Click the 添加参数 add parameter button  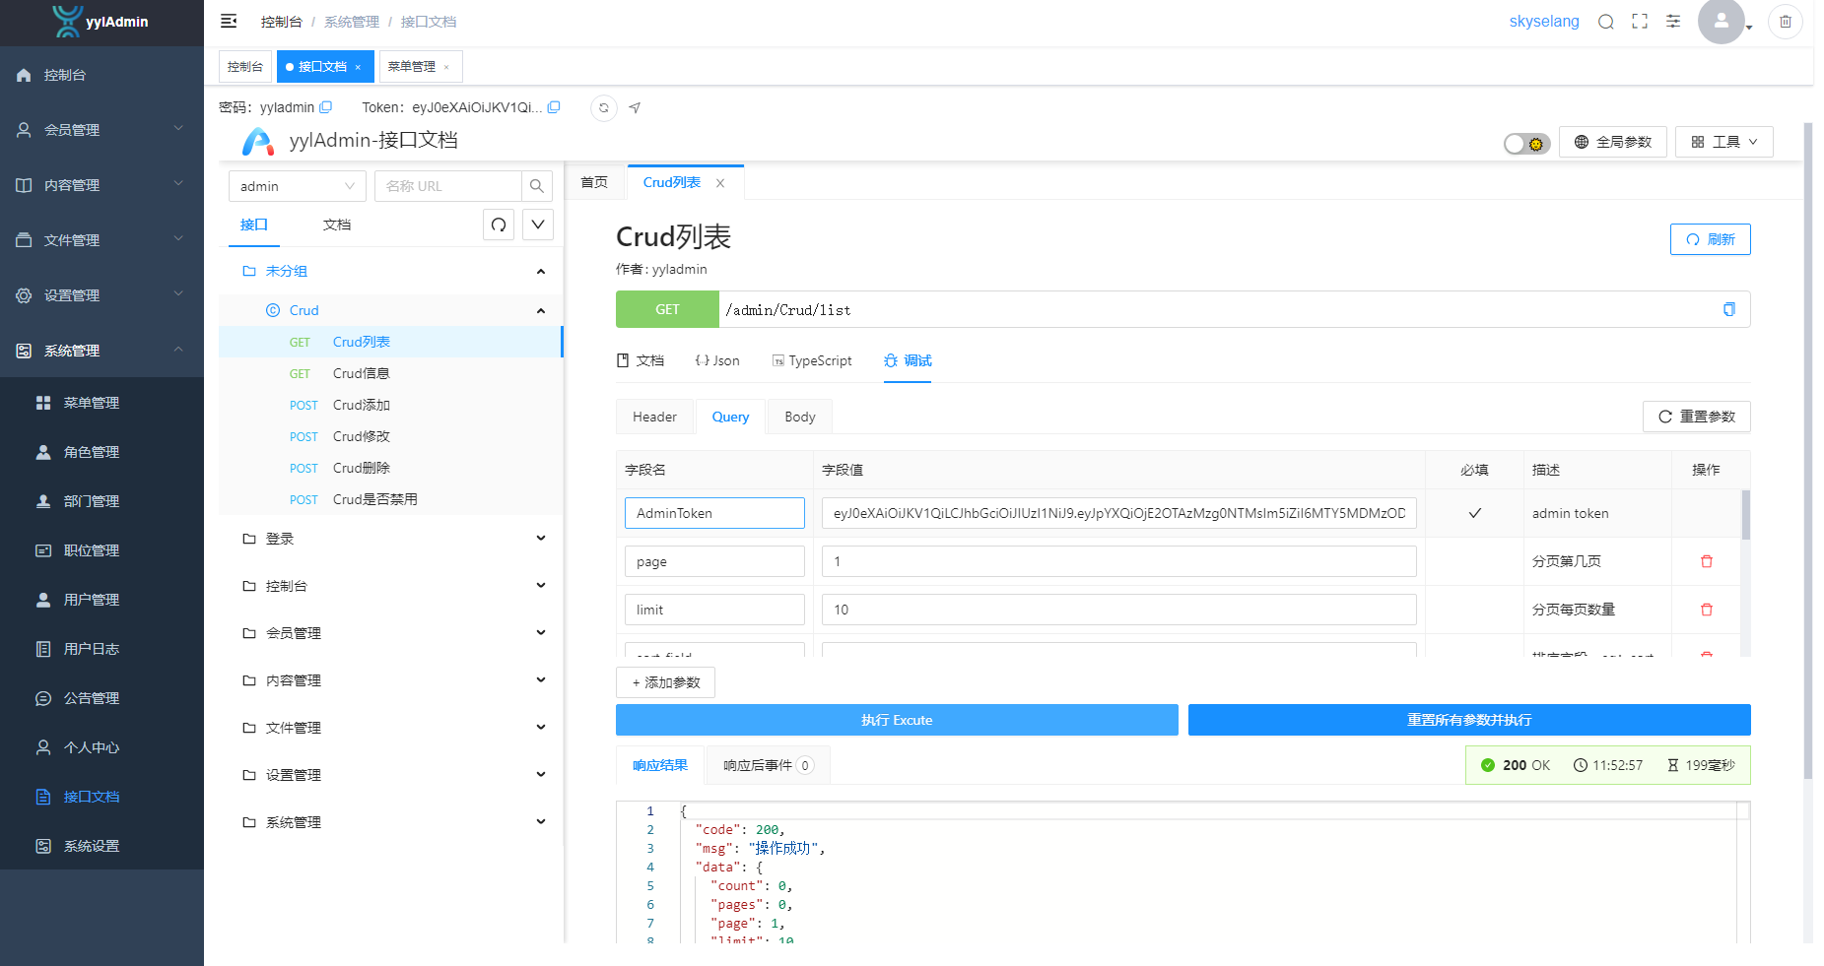click(x=665, y=682)
